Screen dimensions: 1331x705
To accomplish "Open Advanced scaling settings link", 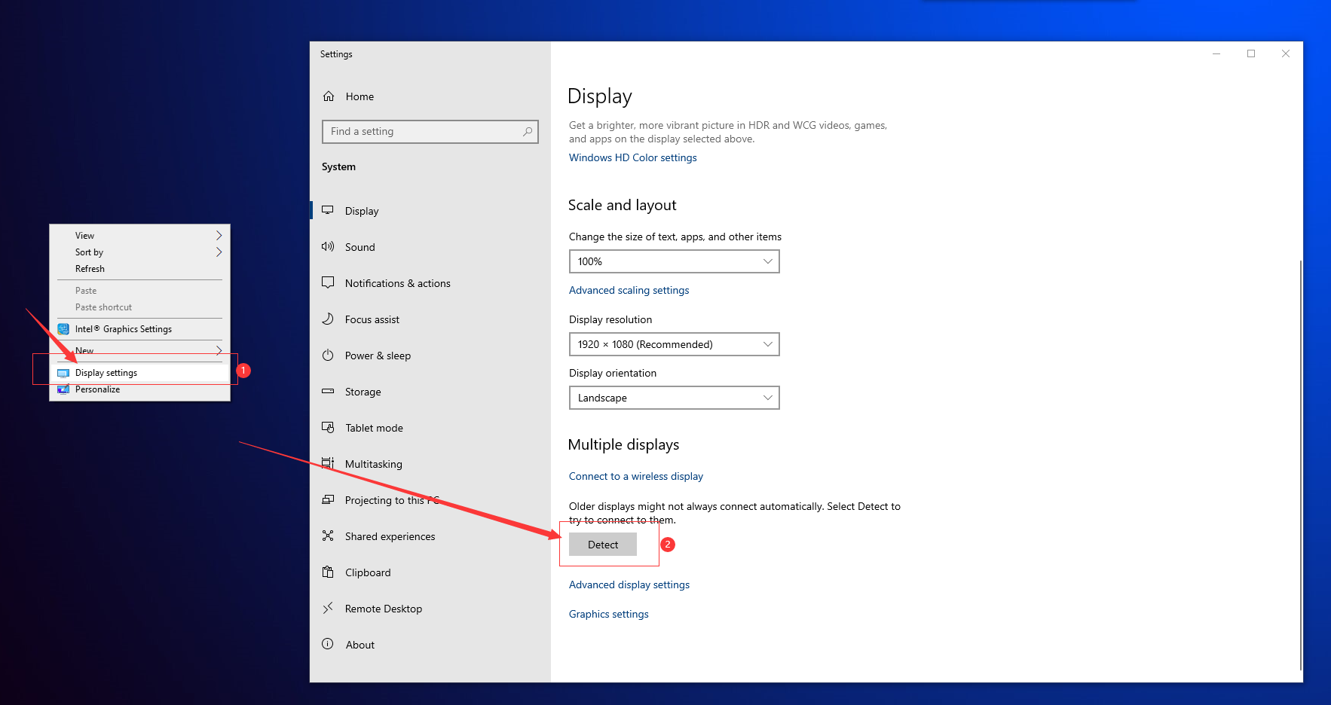I will point(629,290).
